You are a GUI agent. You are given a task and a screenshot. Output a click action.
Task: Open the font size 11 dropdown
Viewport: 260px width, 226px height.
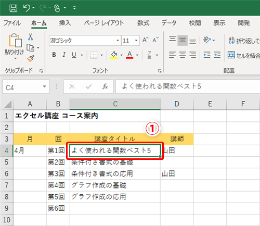pyautogui.click(x=136, y=41)
